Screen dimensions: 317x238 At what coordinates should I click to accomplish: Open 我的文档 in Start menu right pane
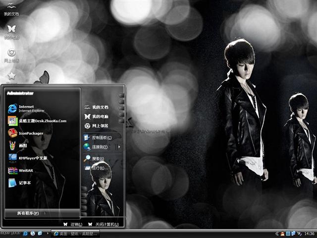point(96,107)
